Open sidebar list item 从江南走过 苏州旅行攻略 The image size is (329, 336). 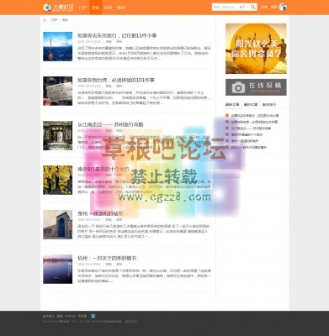click(x=251, y=129)
